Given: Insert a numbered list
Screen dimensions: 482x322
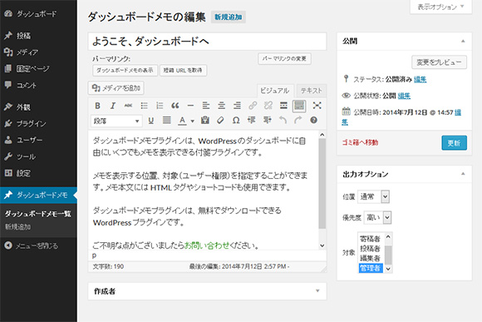Looking at the screenshot, I should click(x=160, y=106).
